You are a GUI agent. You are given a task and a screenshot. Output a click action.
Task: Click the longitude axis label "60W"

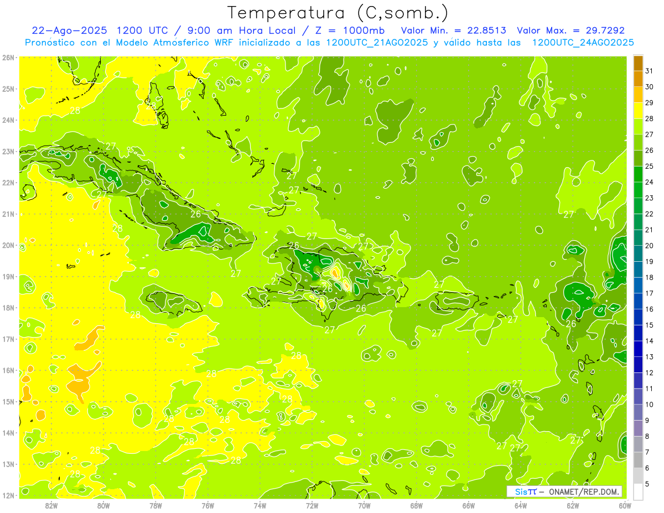click(x=625, y=505)
